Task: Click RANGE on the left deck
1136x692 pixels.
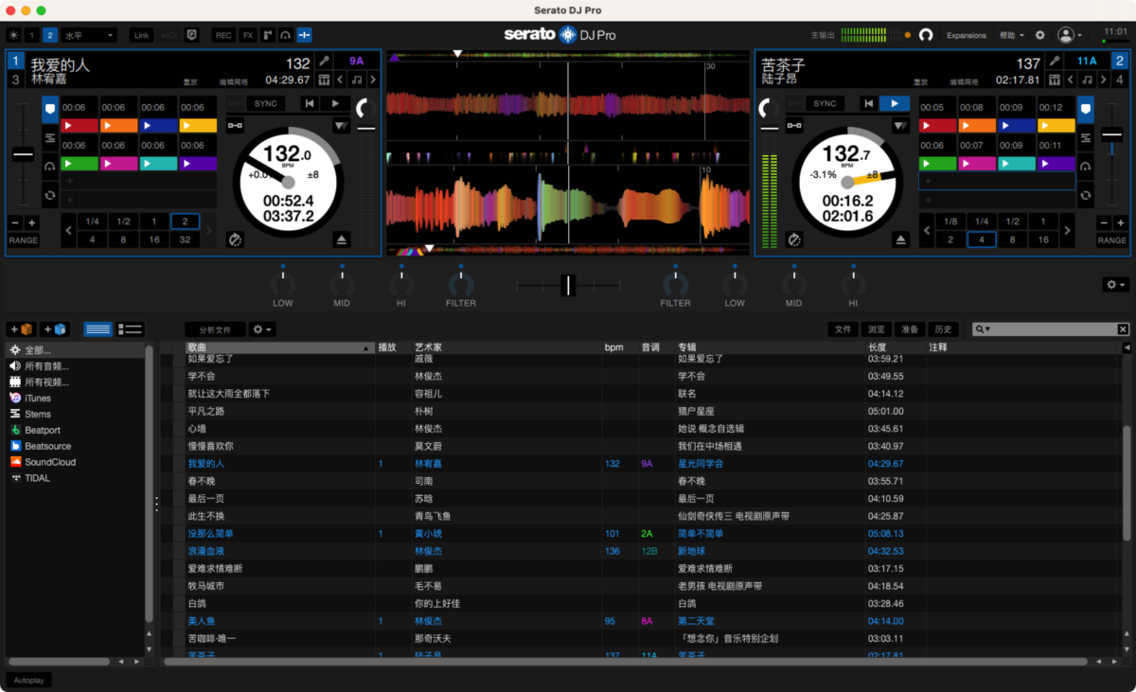Action: [x=24, y=240]
